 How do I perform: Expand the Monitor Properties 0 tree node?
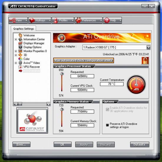pyautogui.click(x=16, y=51)
